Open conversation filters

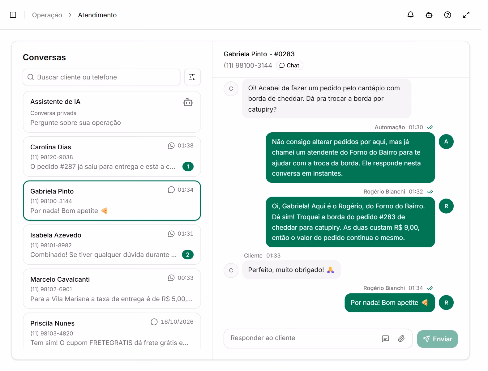click(x=192, y=77)
